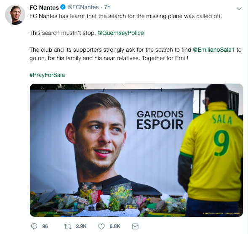
Task: Open the @GuernseyPolice mention
Action: [121, 33]
